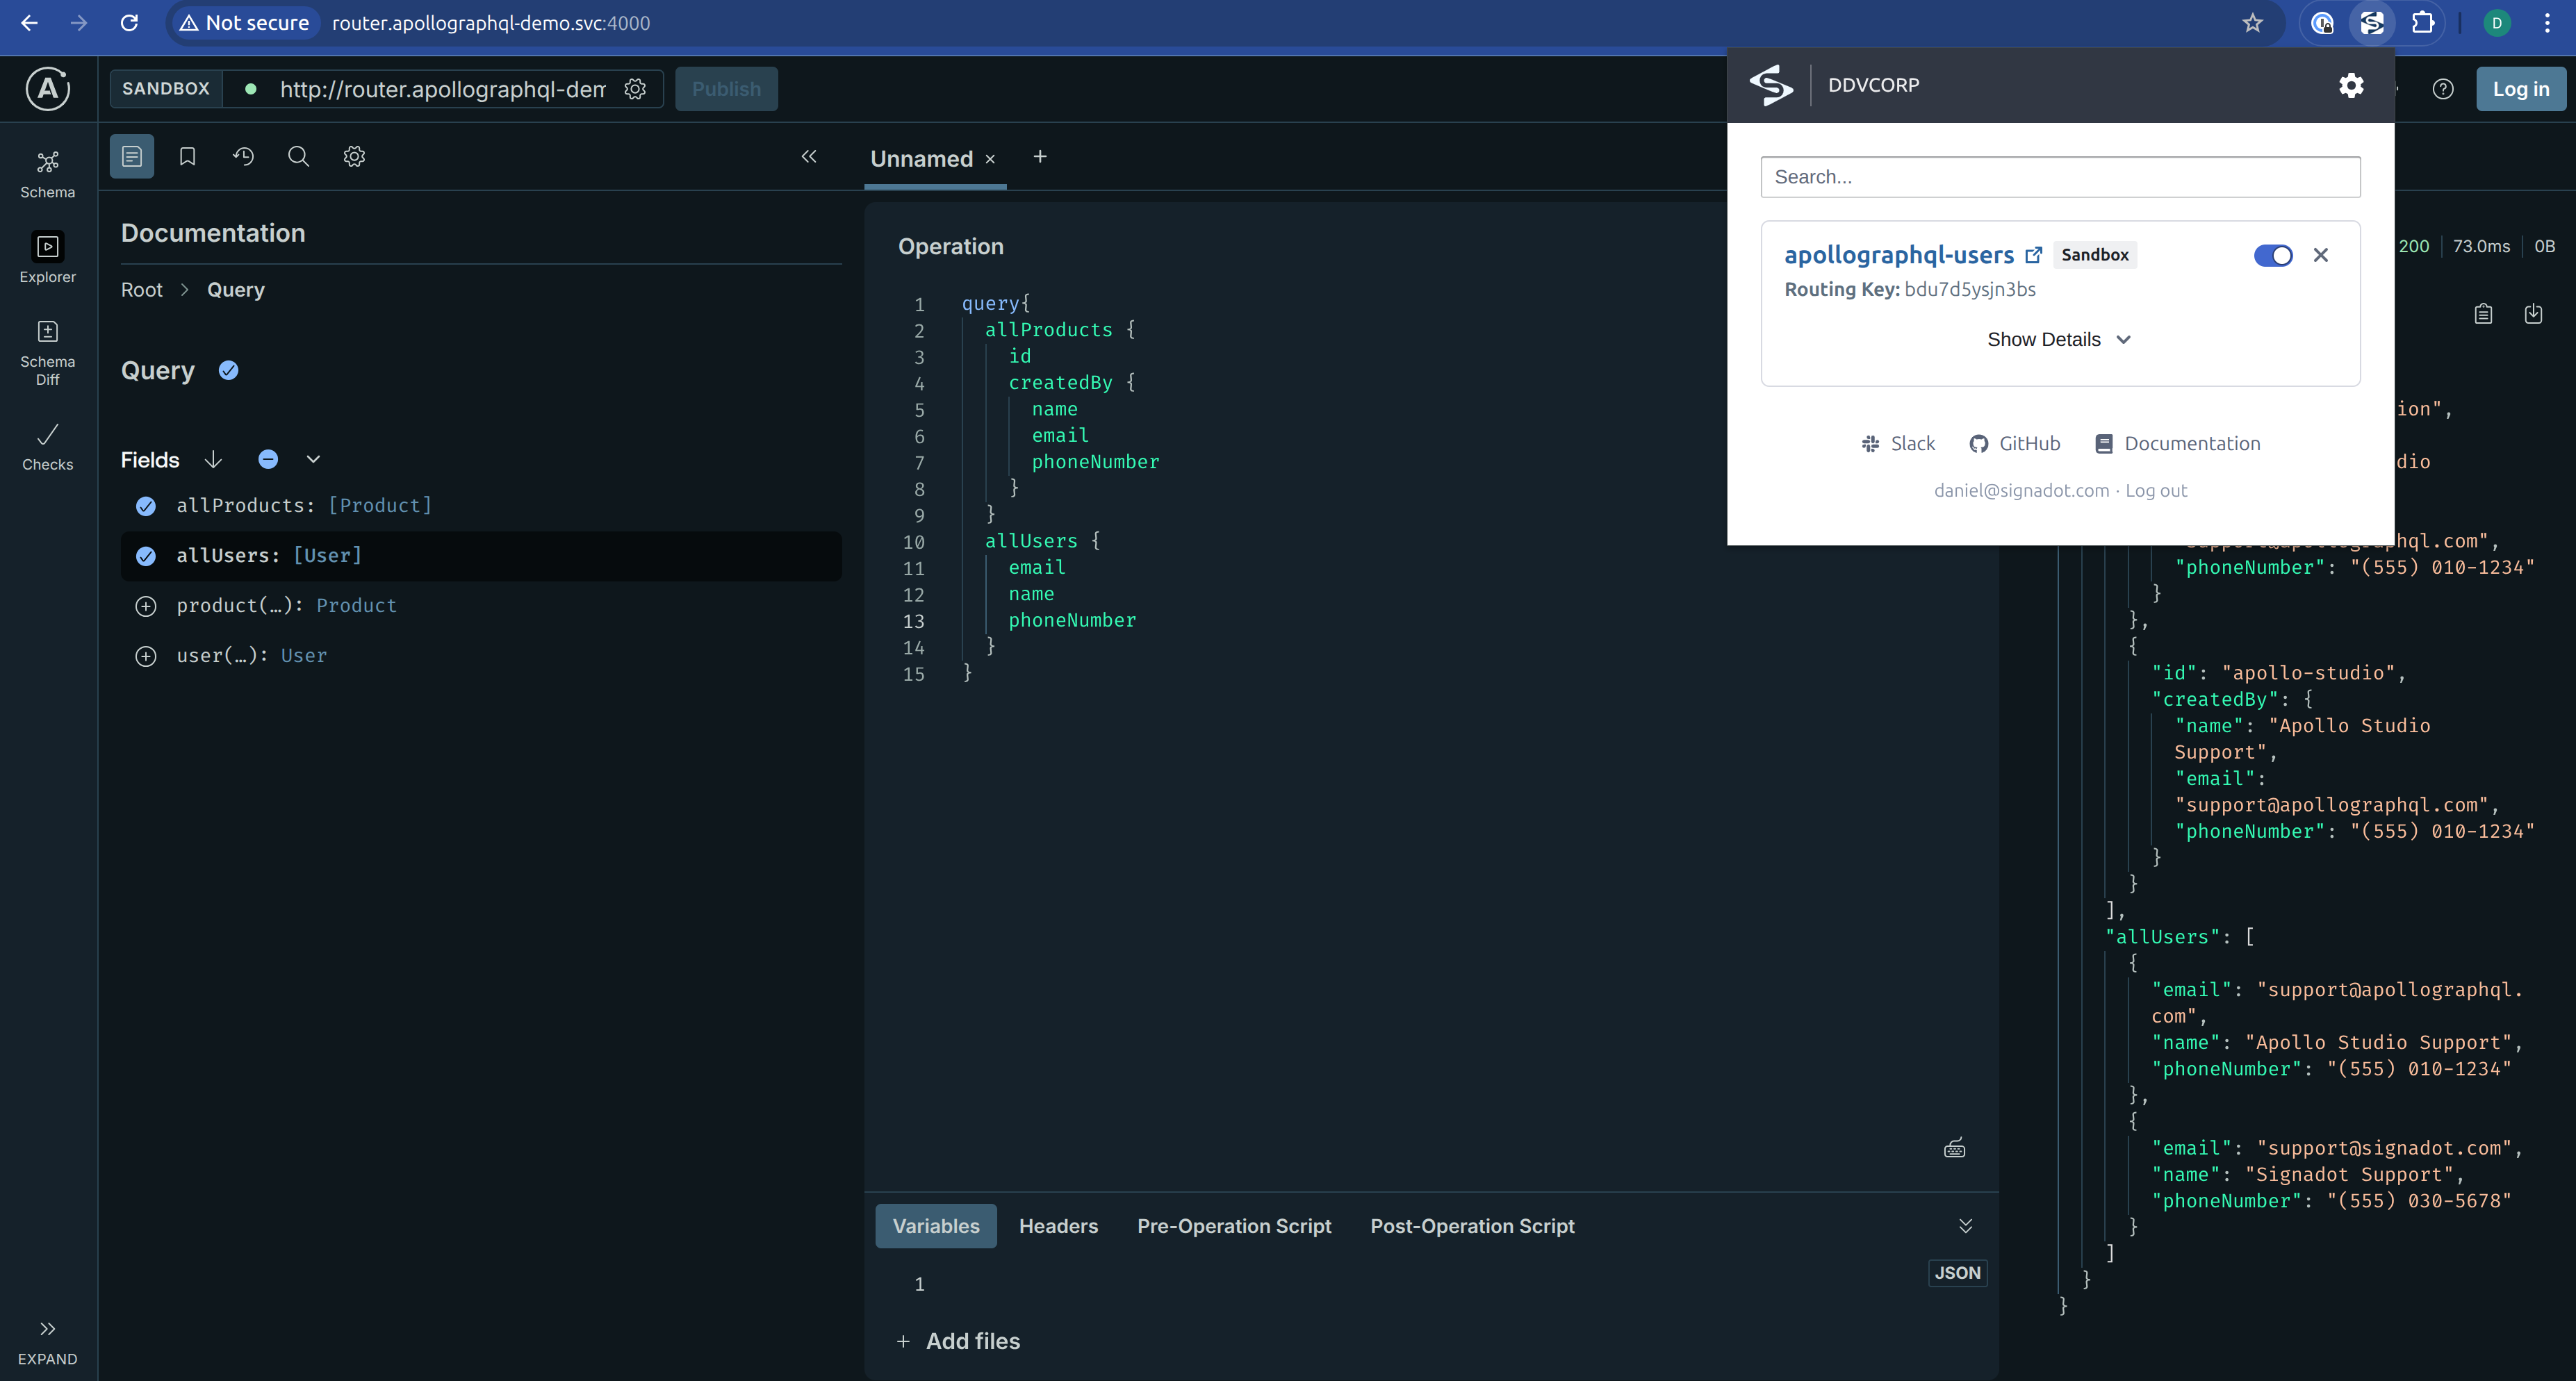Open the browser extensions puzzle icon
The height and width of the screenshot is (1381, 2576).
pos(2423,23)
